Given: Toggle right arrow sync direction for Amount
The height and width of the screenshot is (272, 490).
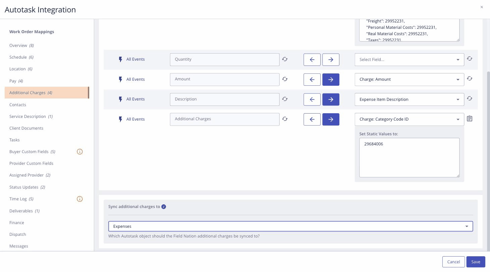Looking at the screenshot, I should pyautogui.click(x=331, y=79).
